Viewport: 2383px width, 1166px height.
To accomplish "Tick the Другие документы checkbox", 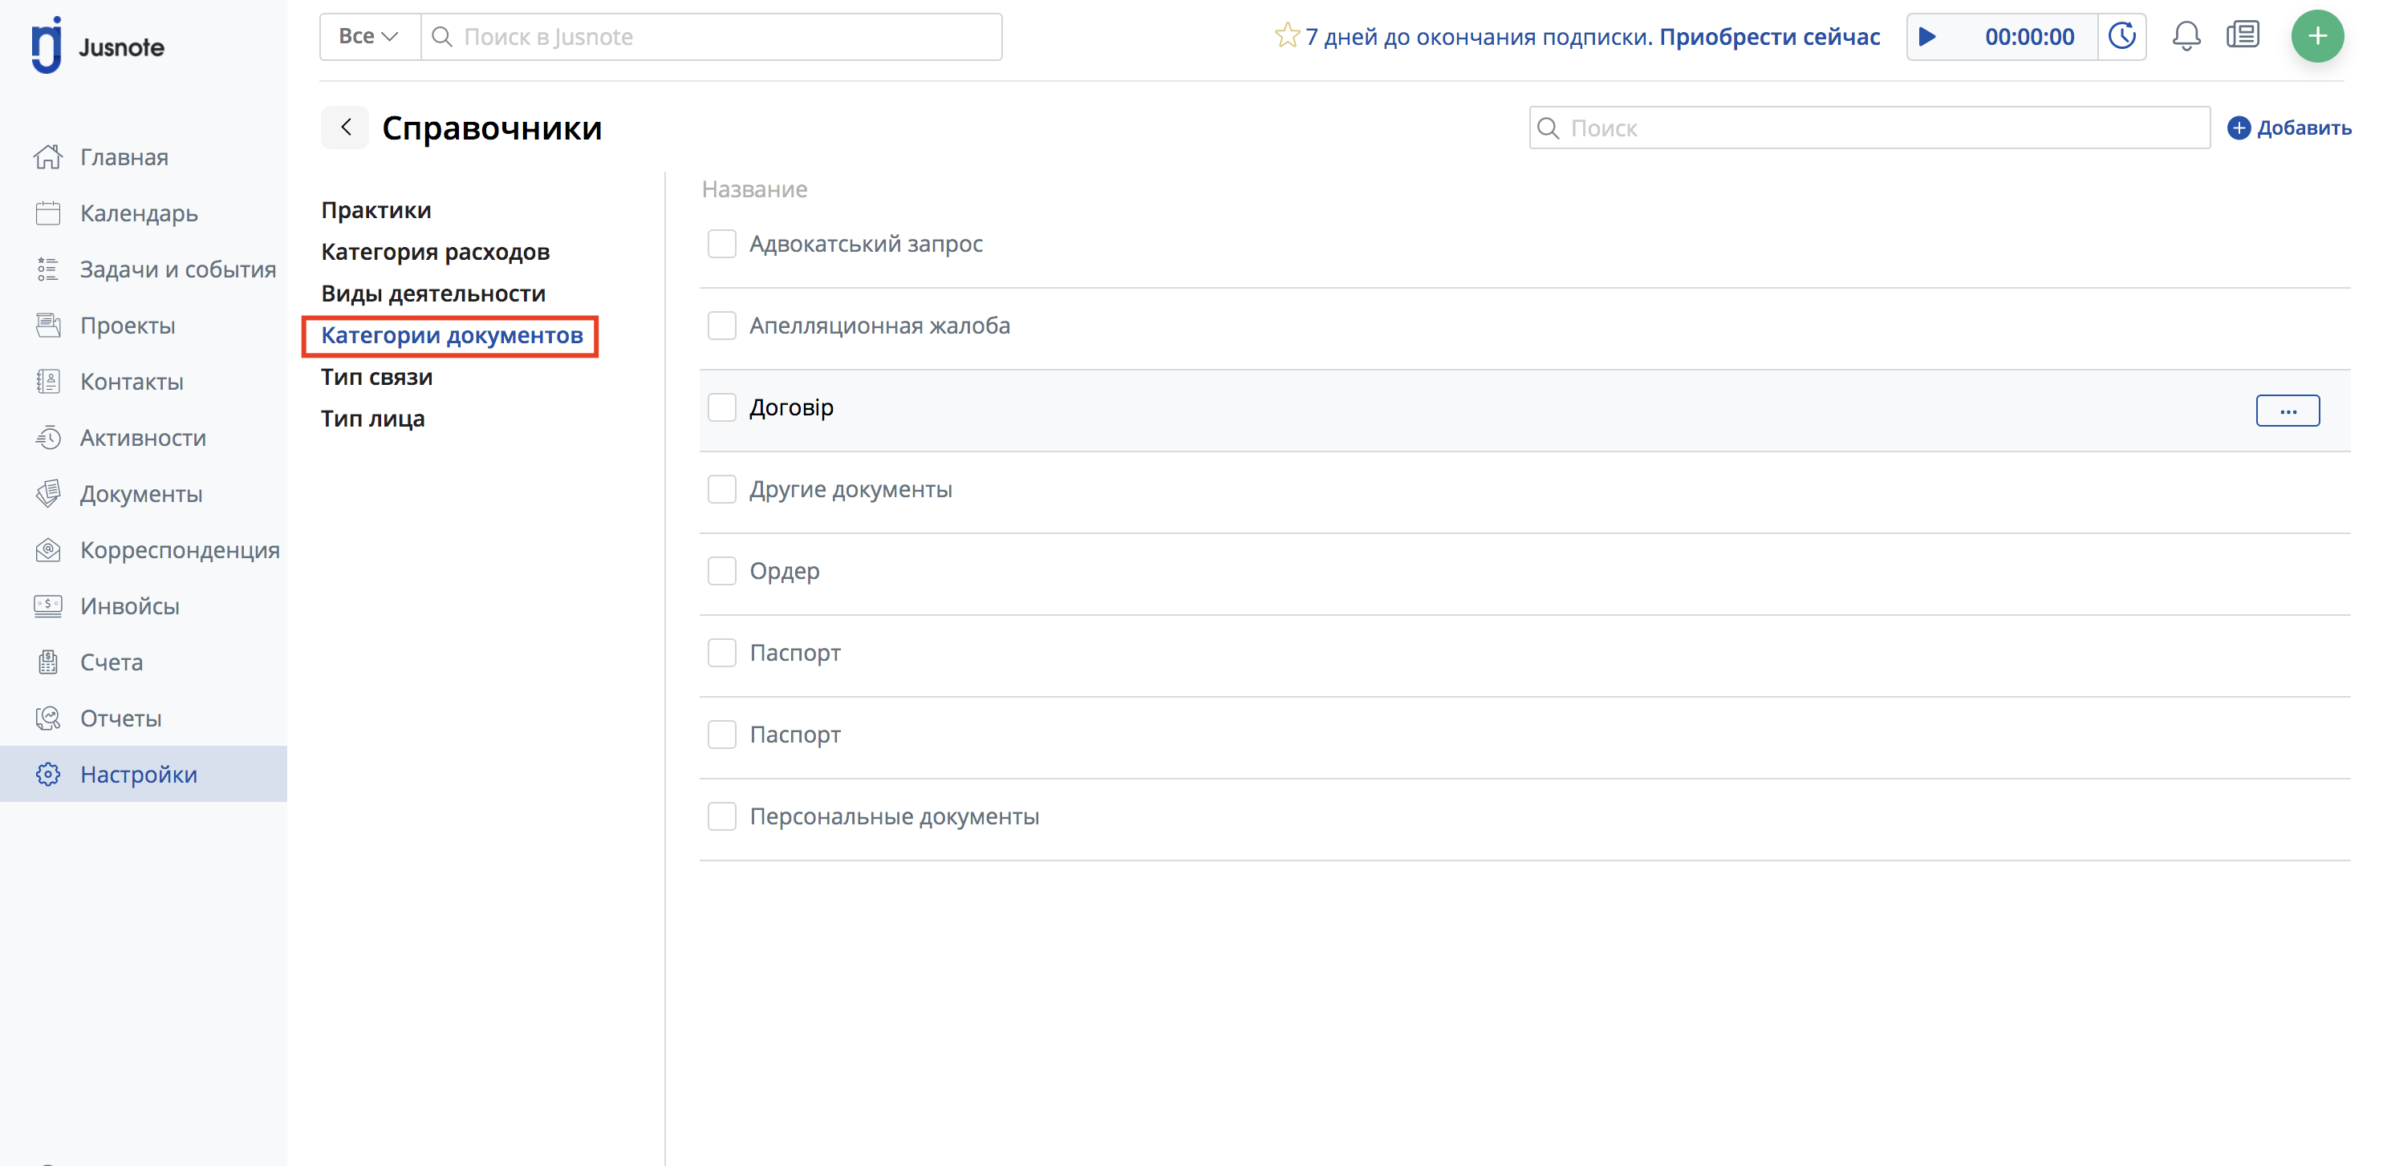I will [721, 489].
